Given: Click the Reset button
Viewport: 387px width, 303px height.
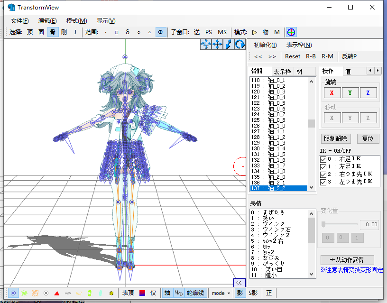Looking at the screenshot, I should tap(293, 56).
